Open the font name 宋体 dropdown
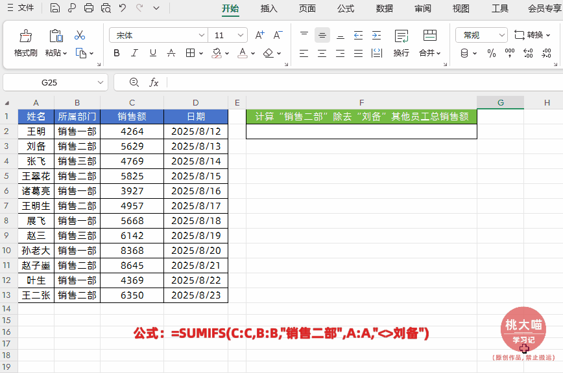The height and width of the screenshot is (373, 563). [202, 35]
